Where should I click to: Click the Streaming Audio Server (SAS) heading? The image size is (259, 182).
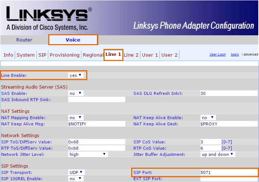(x=34, y=87)
